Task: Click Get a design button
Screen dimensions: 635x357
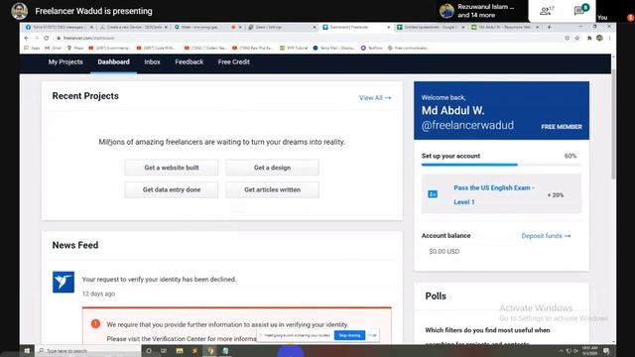Action: (272, 168)
